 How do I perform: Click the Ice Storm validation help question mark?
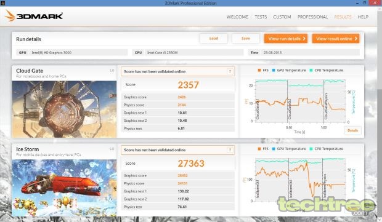point(230,150)
